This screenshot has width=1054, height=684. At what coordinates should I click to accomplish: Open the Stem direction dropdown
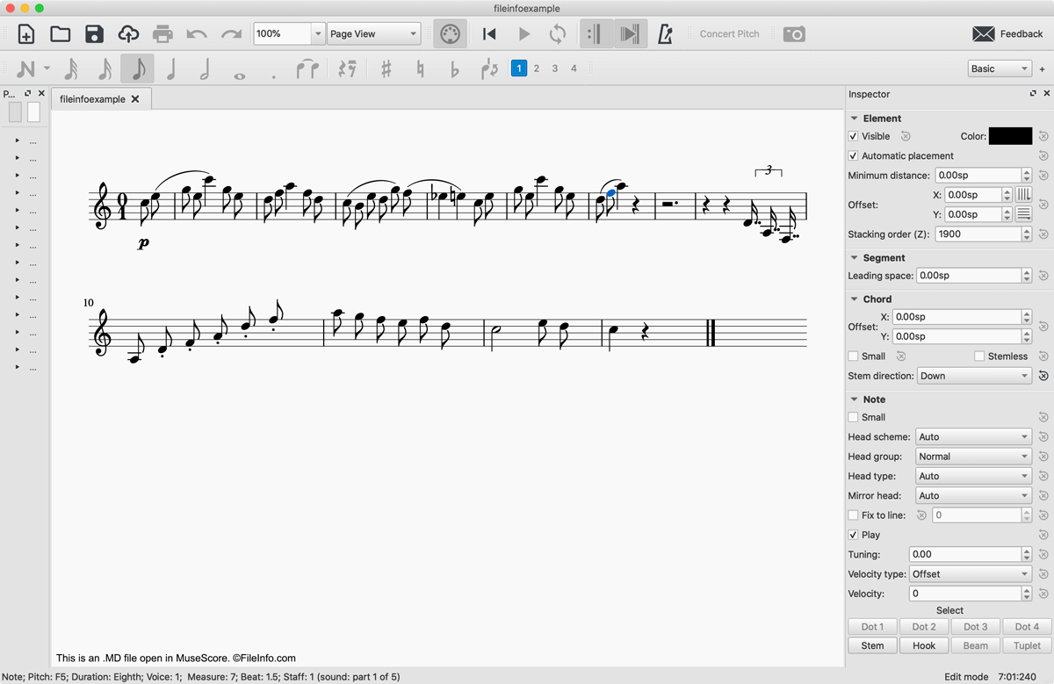click(x=973, y=376)
